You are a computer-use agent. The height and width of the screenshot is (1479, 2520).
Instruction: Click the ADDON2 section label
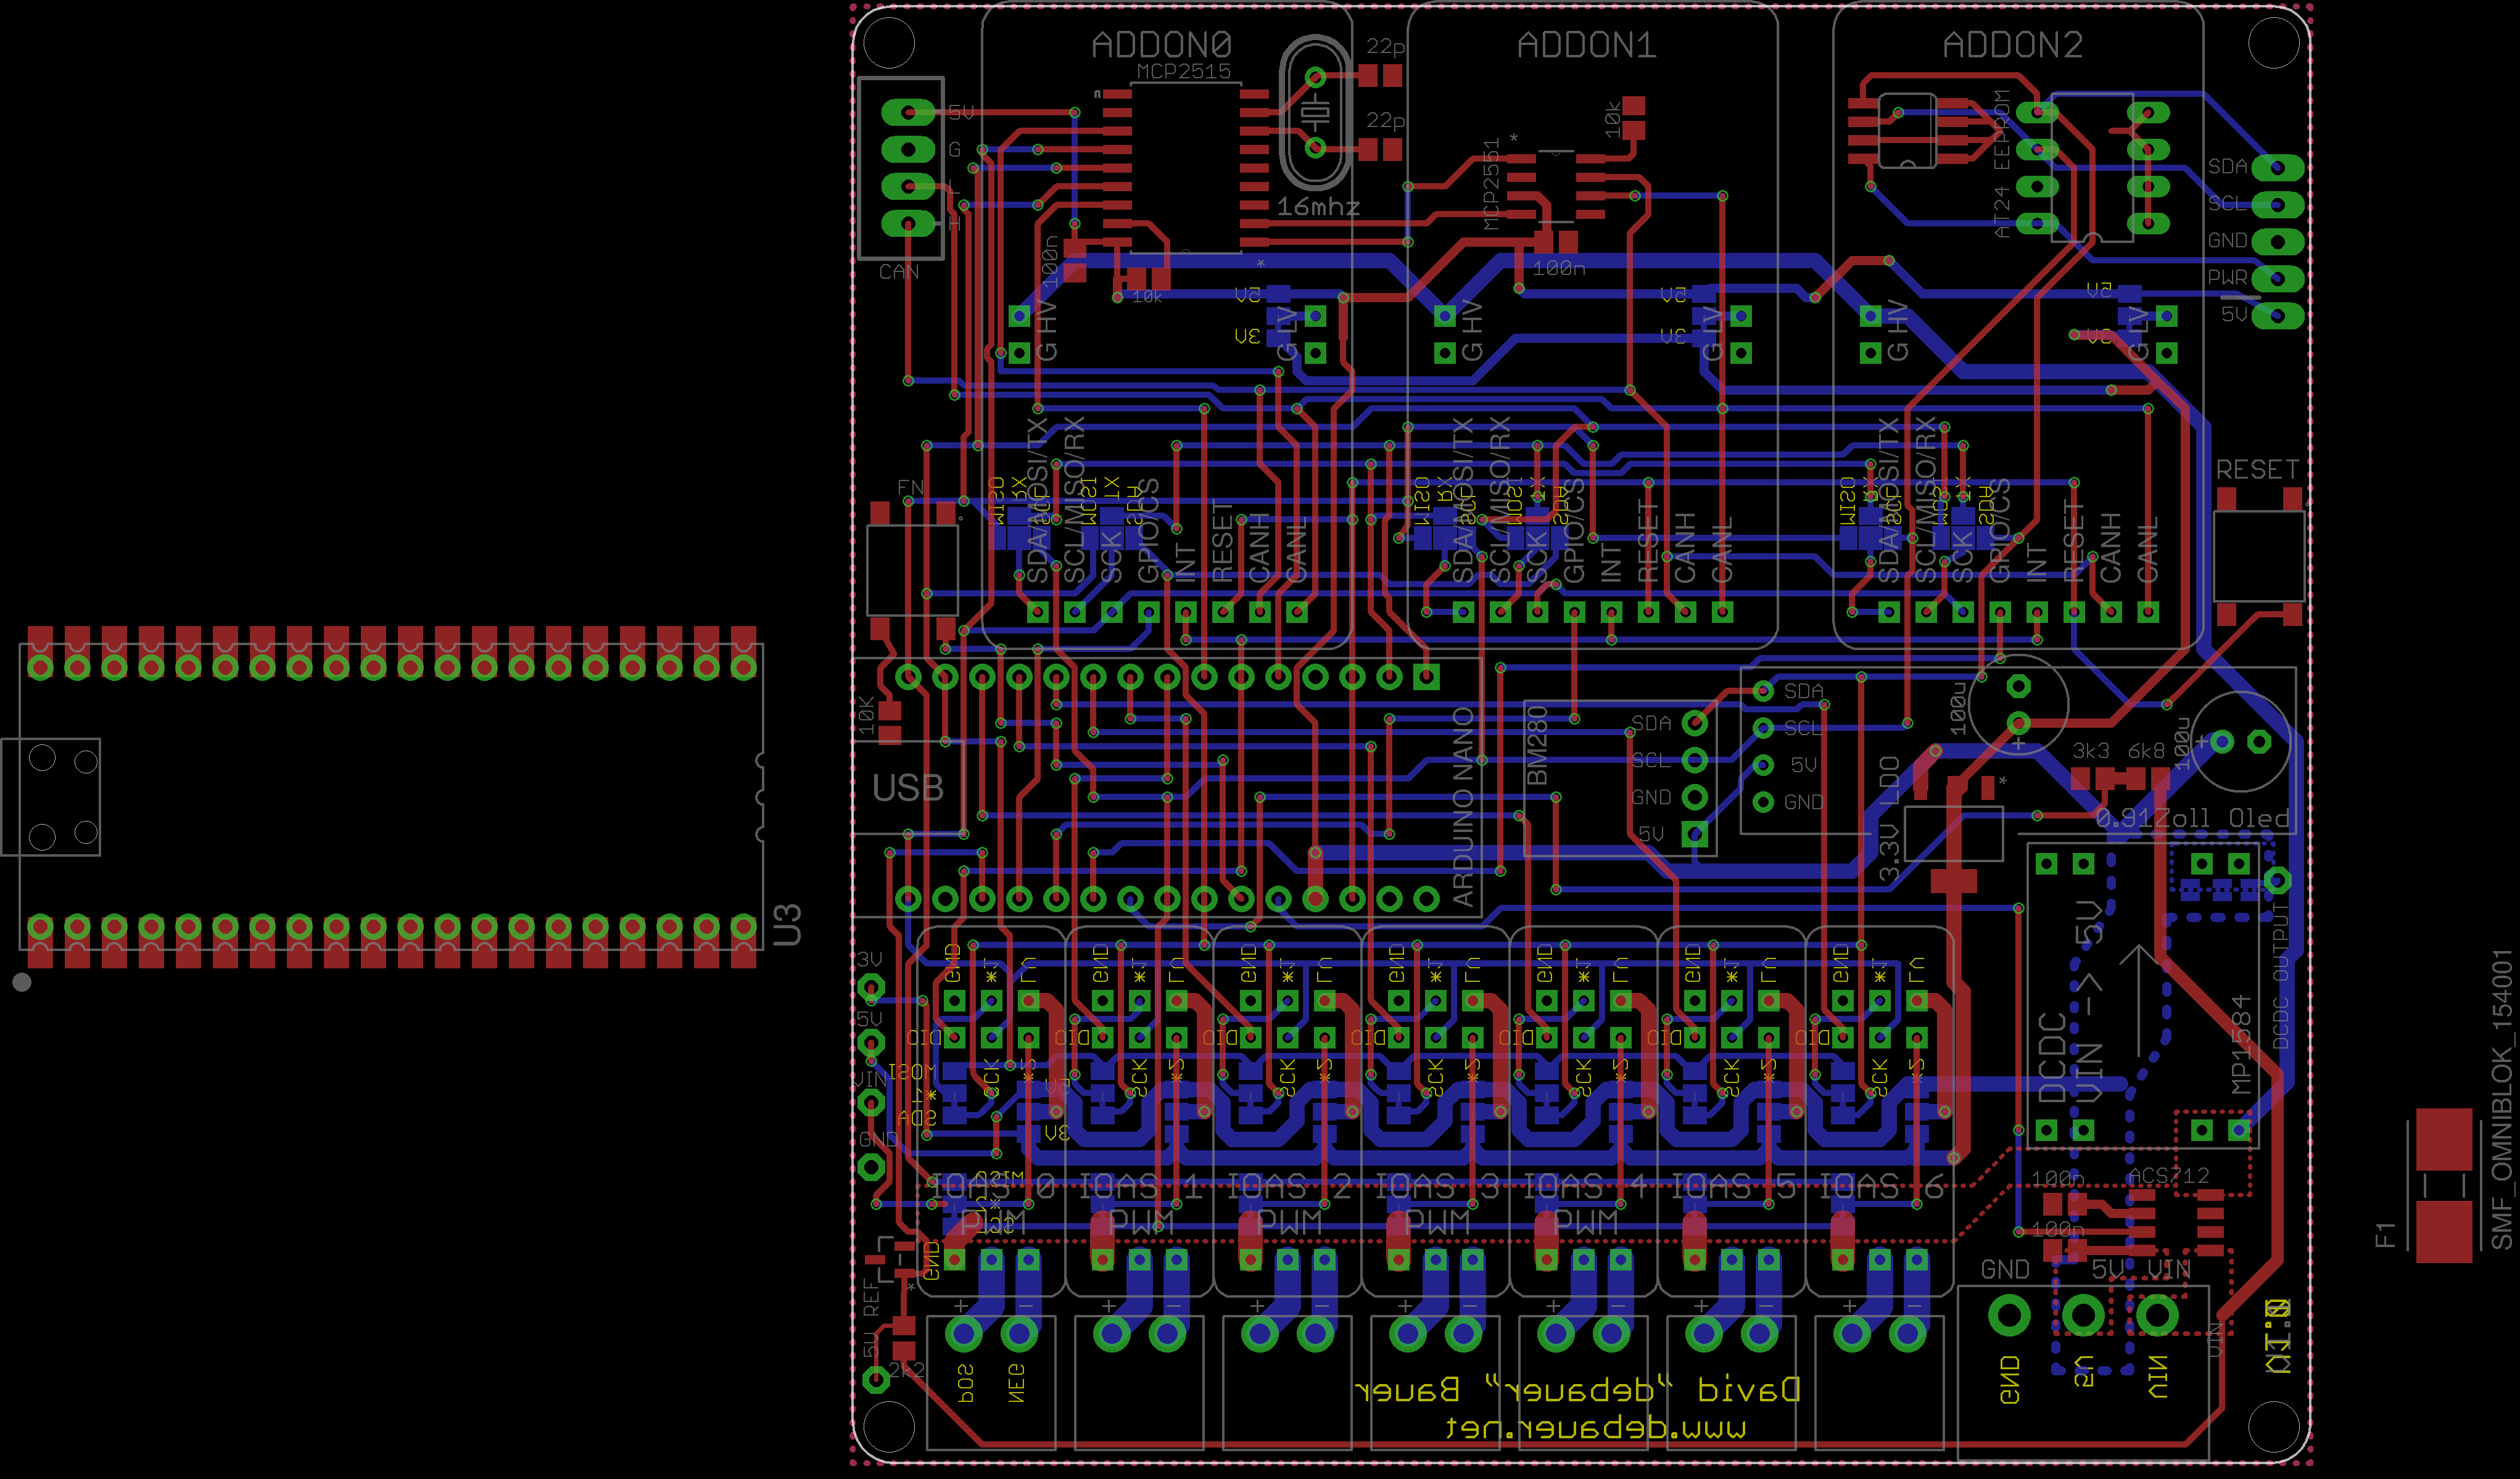[x=2012, y=45]
